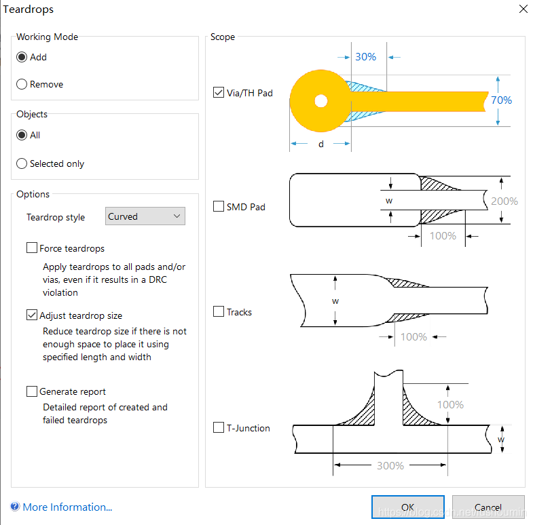Select the Add working mode
This screenshot has height=525, width=533.
coord(22,58)
